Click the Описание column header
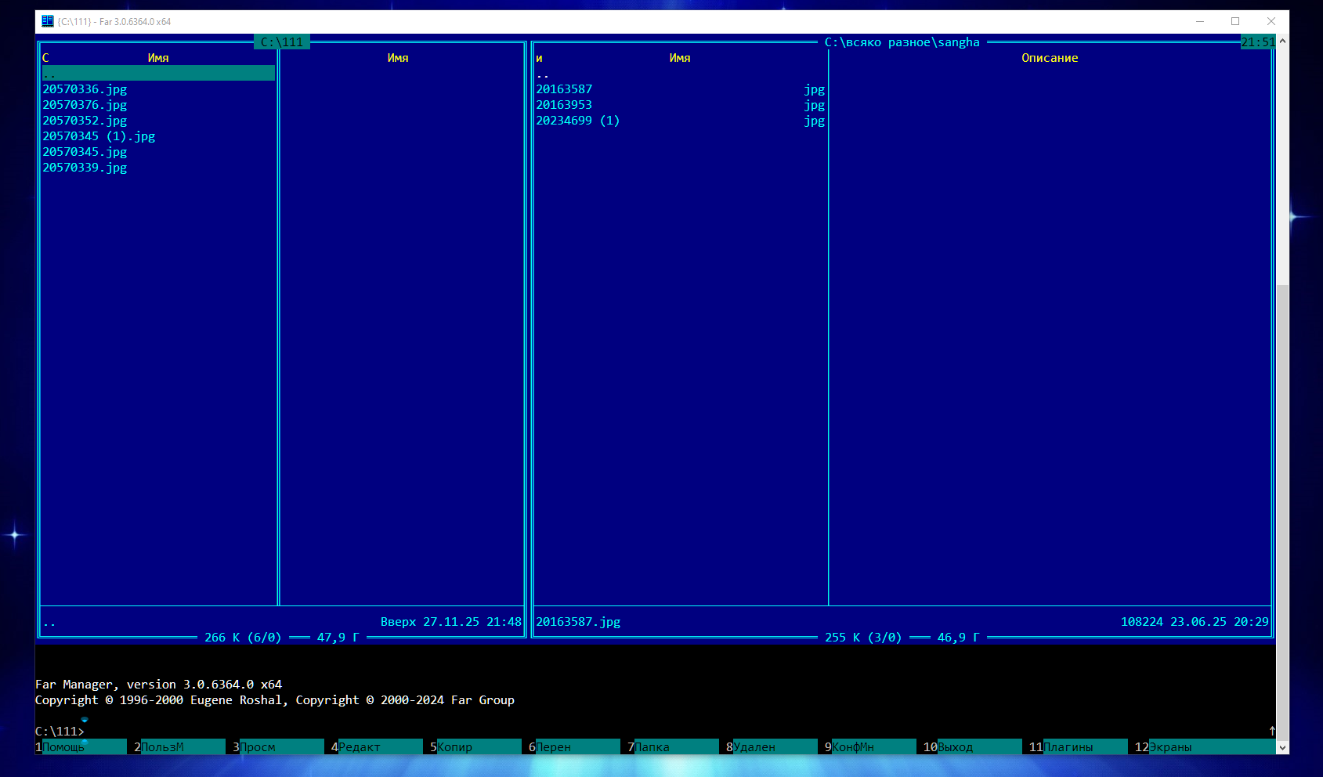 [1050, 58]
